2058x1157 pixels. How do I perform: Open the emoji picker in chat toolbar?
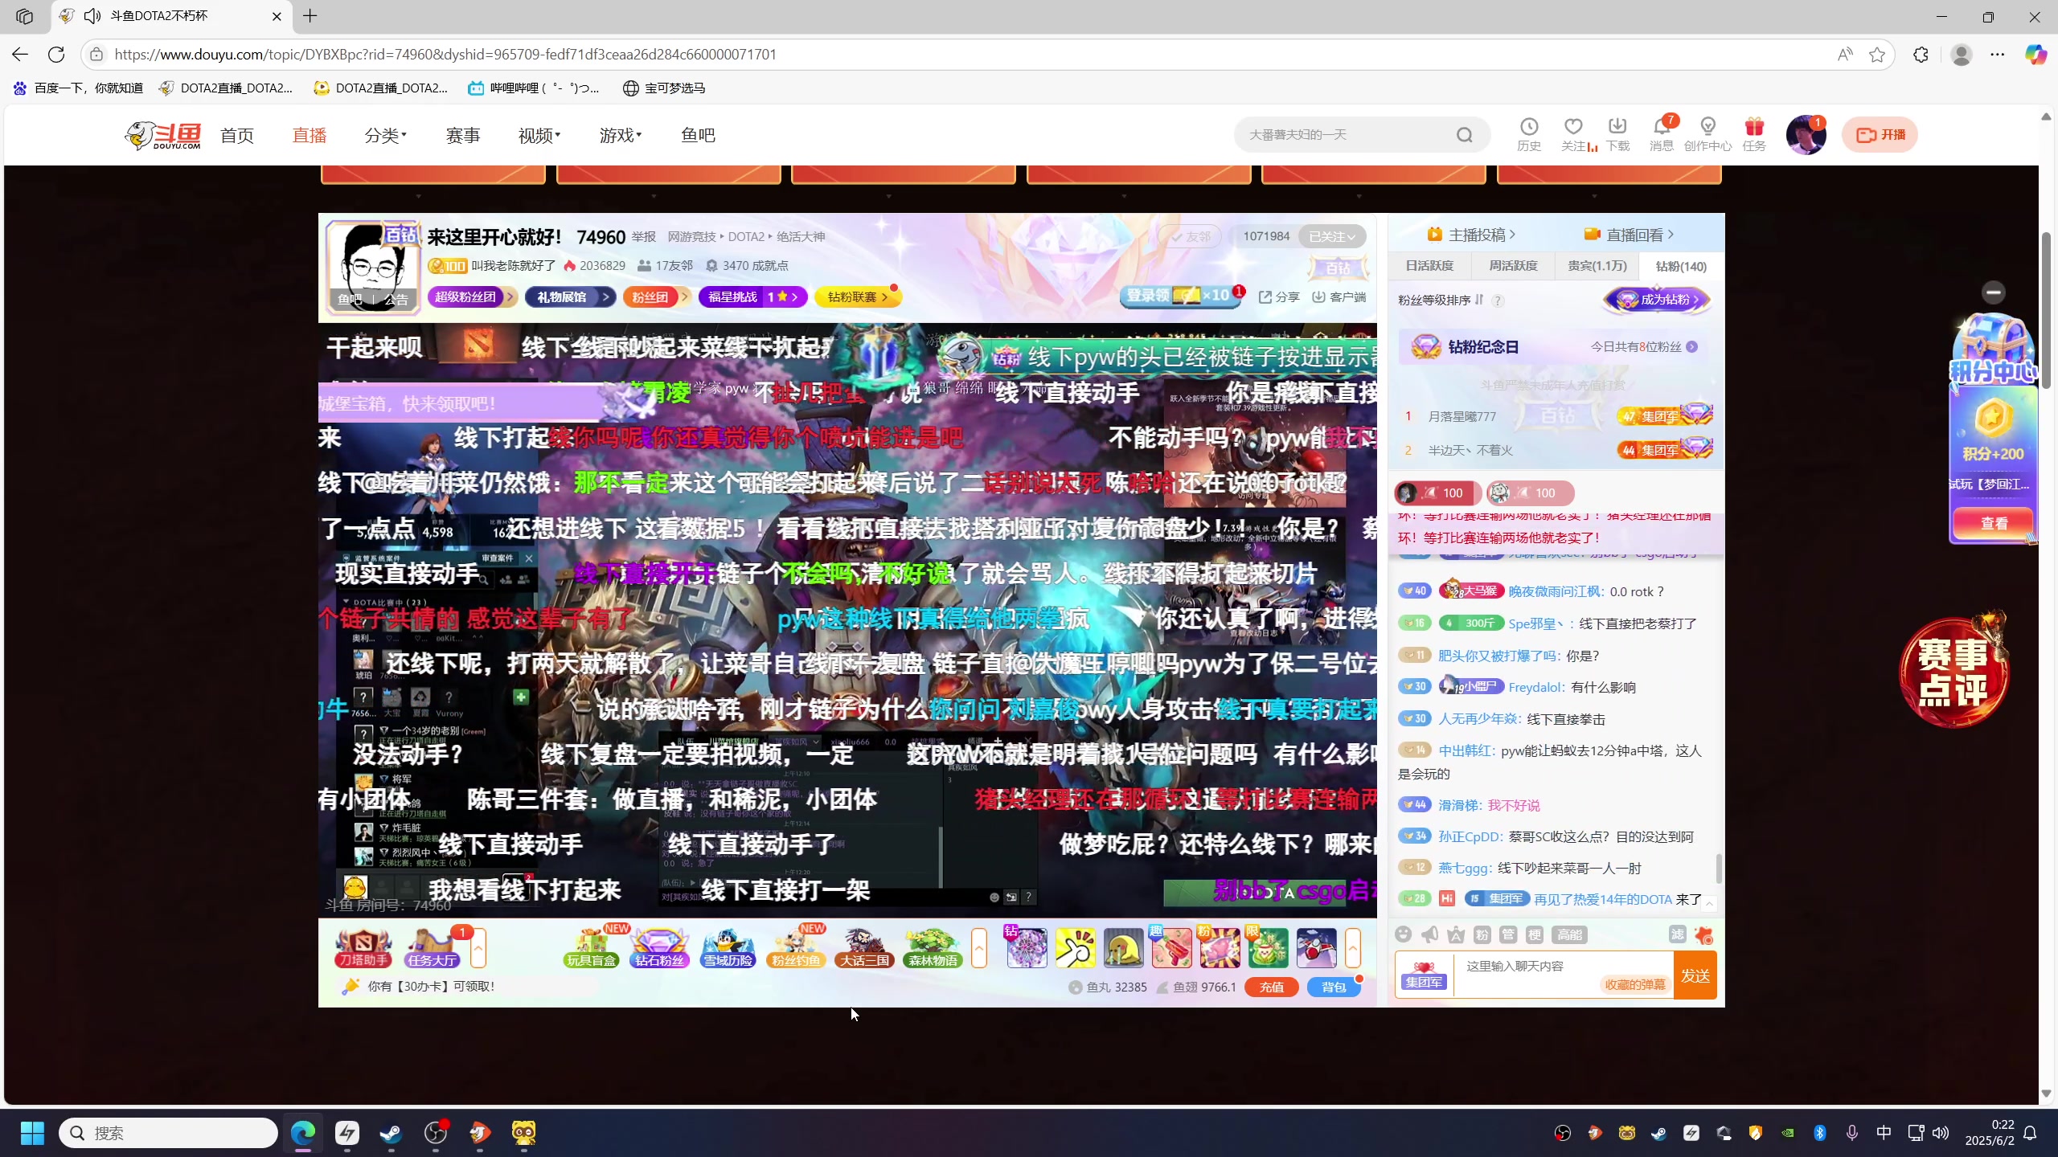1404,934
